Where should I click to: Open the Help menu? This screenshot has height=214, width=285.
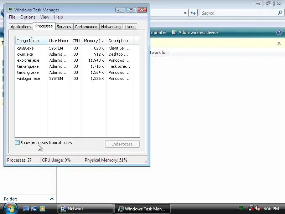(58, 17)
